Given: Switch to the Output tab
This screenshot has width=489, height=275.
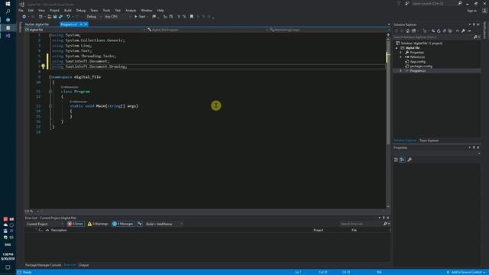Looking at the screenshot, I should (83, 265).
